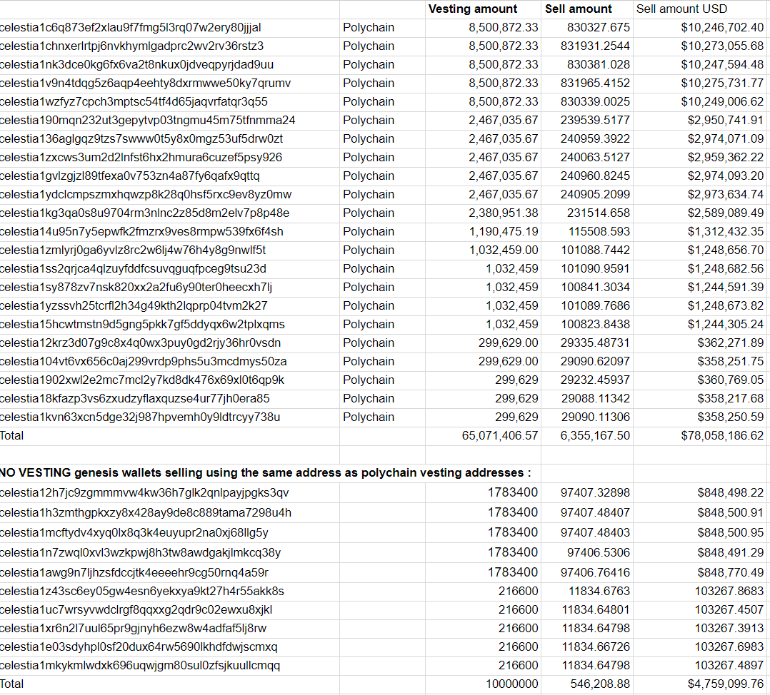Click address celestia1ss2qrjca4qlzuyfddfcsuvqguqfpceg9tsu23d

point(133,269)
